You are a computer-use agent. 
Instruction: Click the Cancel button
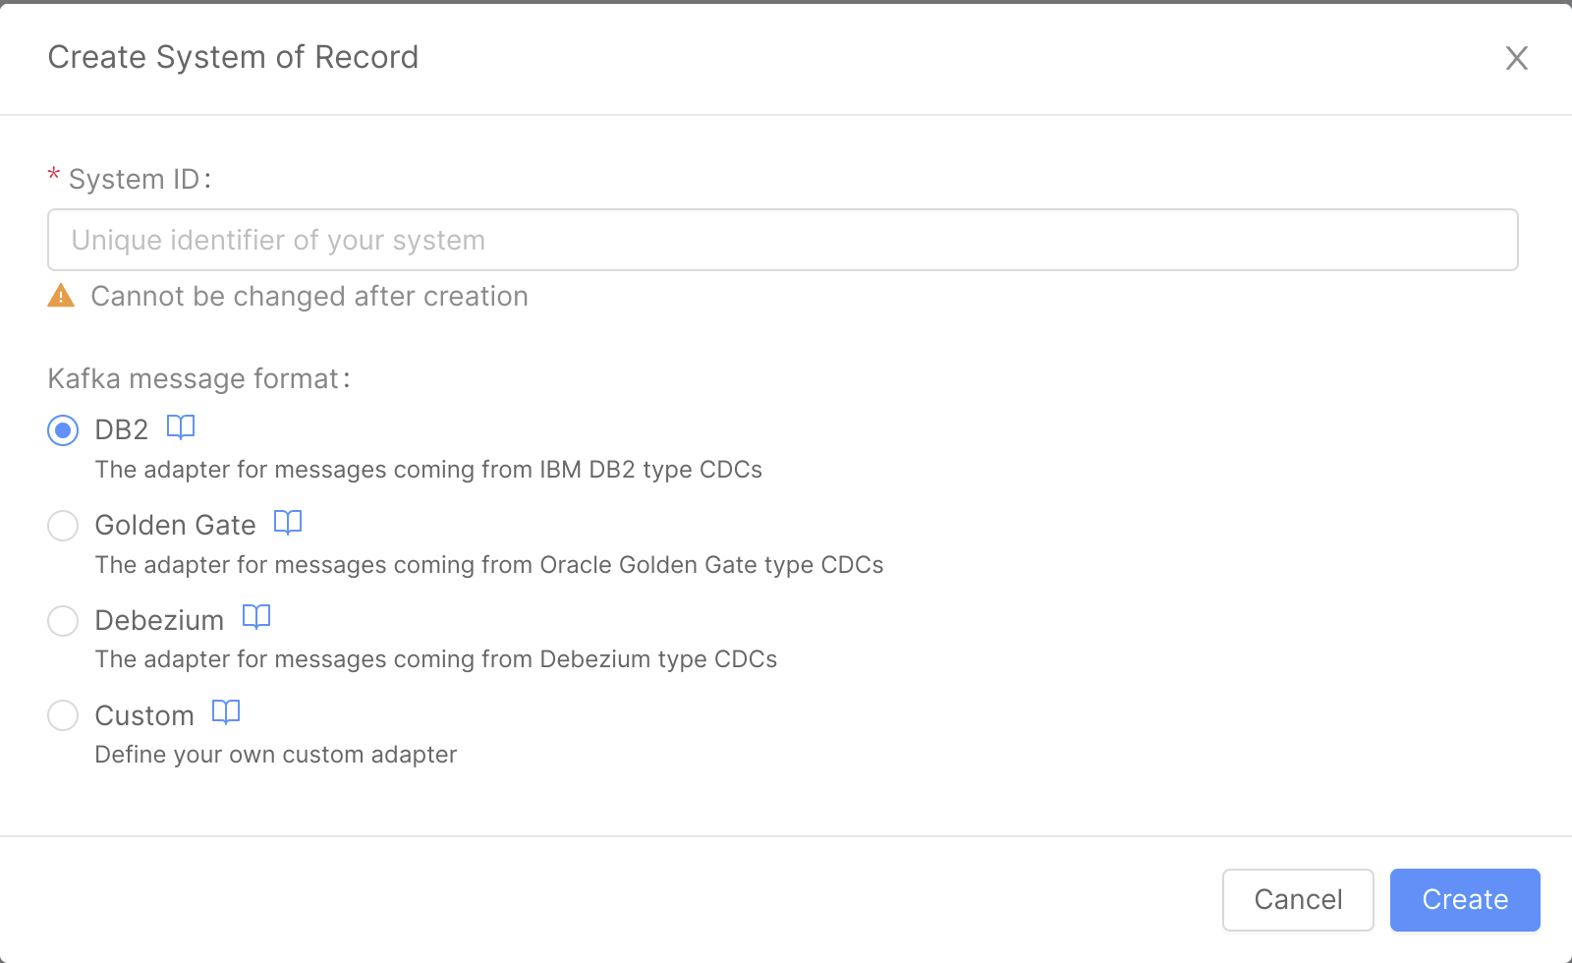[x=1298, y=899]
